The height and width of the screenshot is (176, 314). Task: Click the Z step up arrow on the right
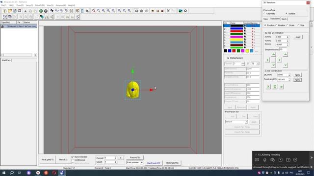[x=286, y=54]
